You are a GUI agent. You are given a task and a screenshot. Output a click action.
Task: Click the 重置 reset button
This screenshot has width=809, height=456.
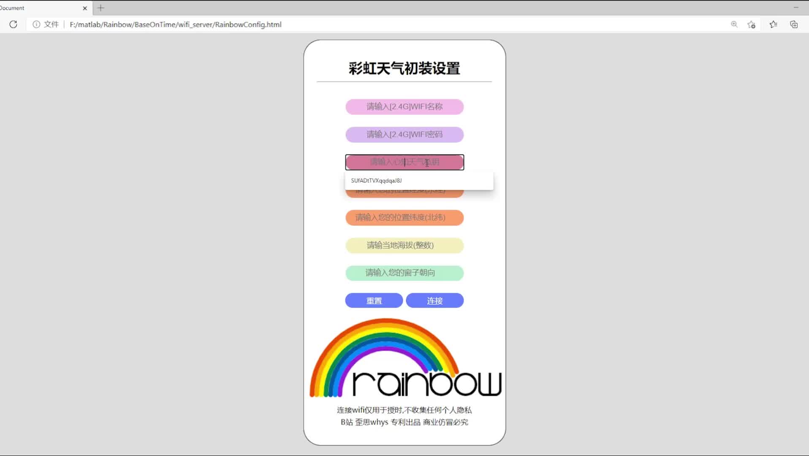coord(374,301)
